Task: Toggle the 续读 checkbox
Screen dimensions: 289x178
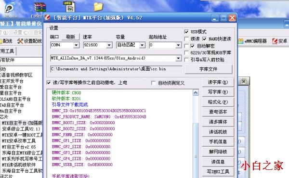Action: 186,39
